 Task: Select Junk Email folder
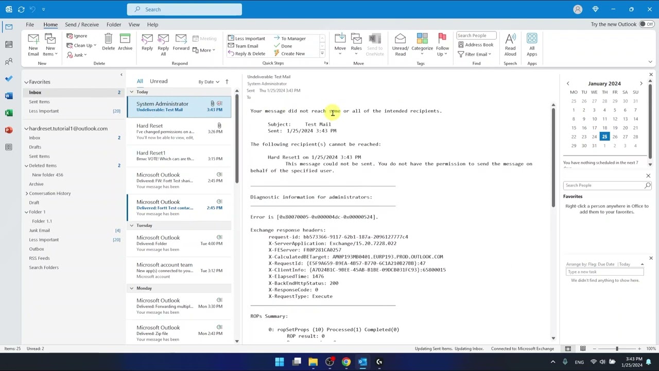pos(39,230)
